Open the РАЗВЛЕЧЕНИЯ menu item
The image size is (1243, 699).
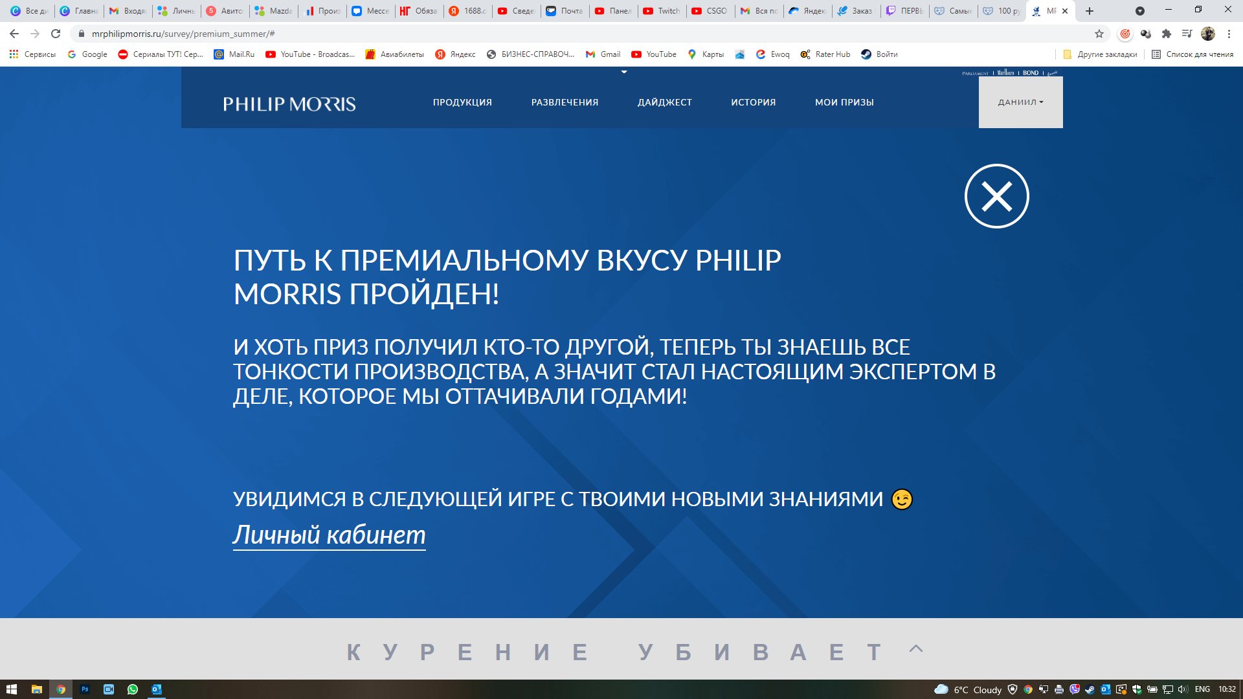click(x=565, y=102)
